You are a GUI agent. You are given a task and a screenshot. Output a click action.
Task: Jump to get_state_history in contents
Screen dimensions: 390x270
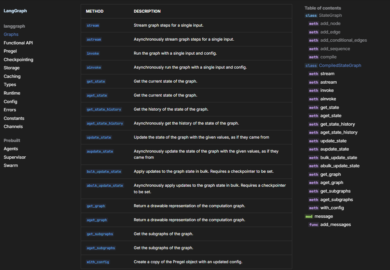point(337,124)
